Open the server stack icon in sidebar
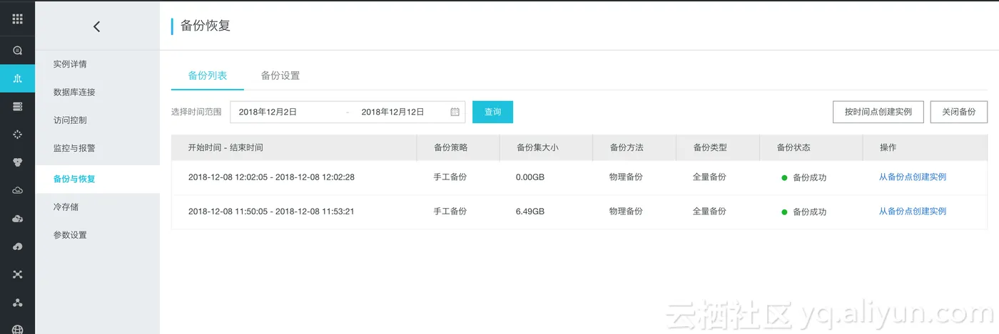 tap(17, 106)
